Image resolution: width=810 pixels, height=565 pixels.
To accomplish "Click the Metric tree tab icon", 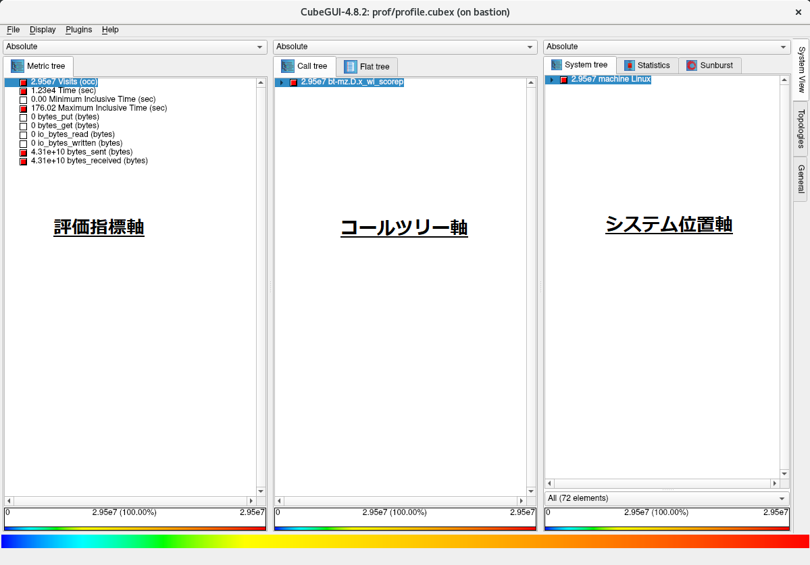I will pyautogui.click(x=18, y=66).
